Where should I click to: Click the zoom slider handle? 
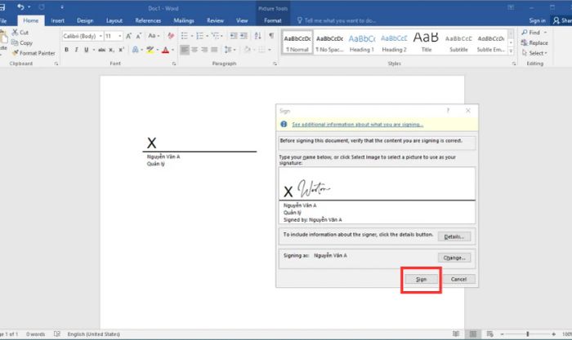528,333
